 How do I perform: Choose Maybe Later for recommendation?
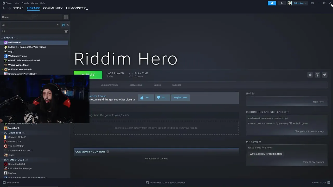(181, 97)
